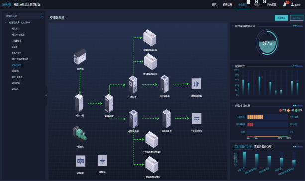The width and height of the screenshot is (305, 181).
Task: Click the shortest bar in TOP5 chart
Action: click(294, 163)
